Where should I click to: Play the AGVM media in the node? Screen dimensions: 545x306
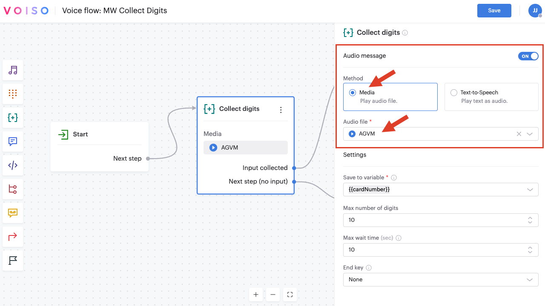pos(213,147)
